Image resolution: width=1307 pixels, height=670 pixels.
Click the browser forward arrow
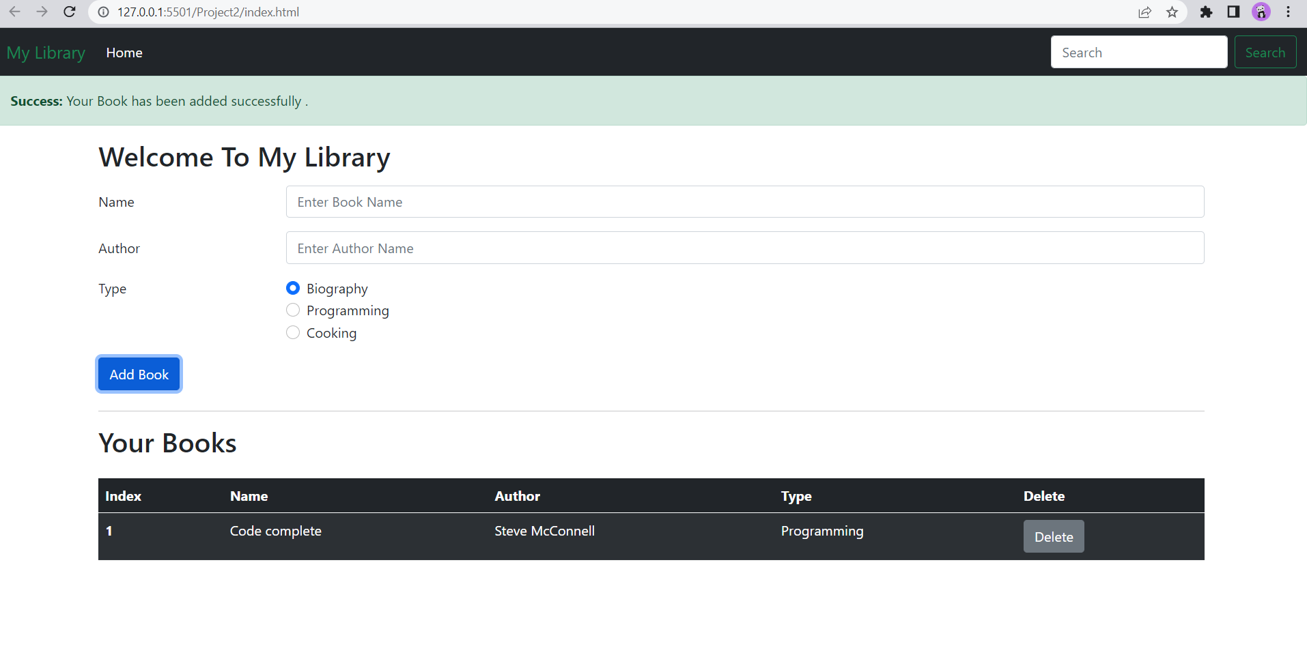(x=42, y=12)
